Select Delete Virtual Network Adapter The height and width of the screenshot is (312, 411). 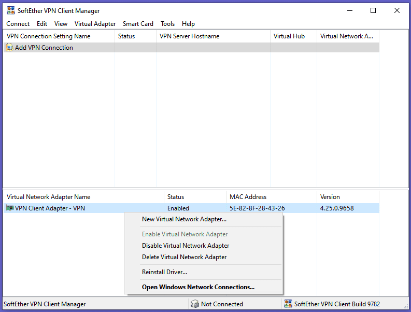pyautogui.click(x=204, y=257)
